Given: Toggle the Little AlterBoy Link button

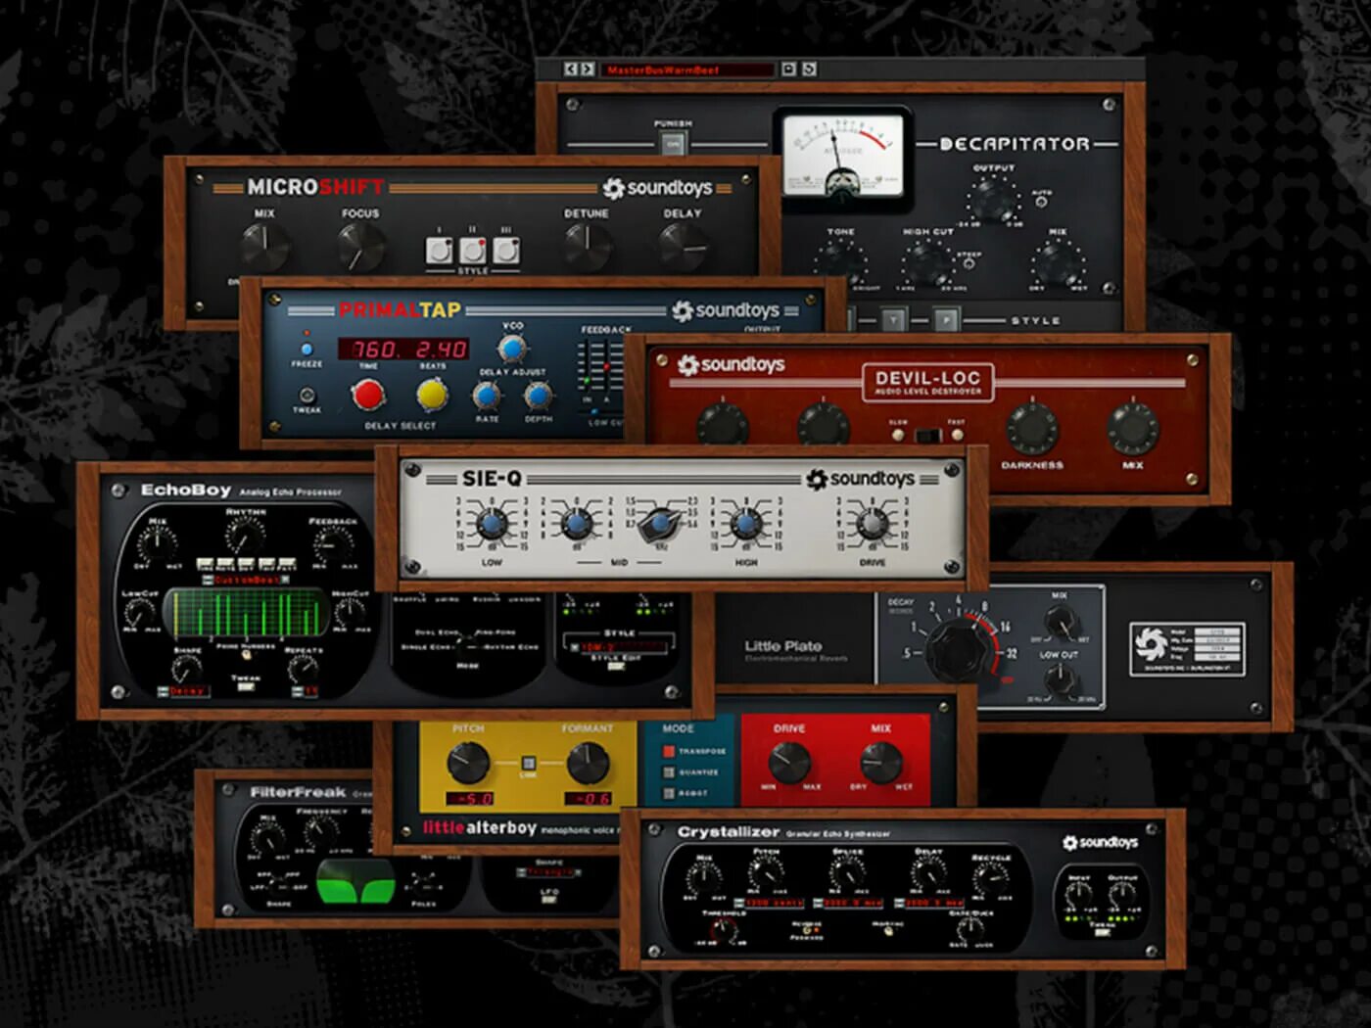Looking at the screenshot, I should pyautogui.click(x=529, y=763).
